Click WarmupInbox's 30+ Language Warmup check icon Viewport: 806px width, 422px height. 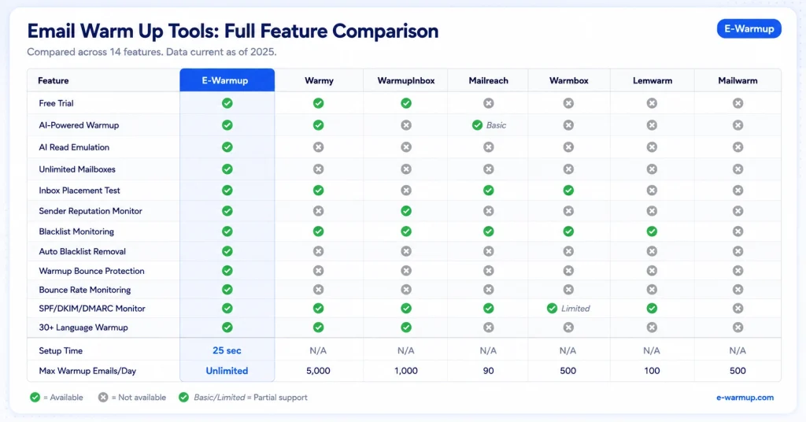tap(406, 328)
